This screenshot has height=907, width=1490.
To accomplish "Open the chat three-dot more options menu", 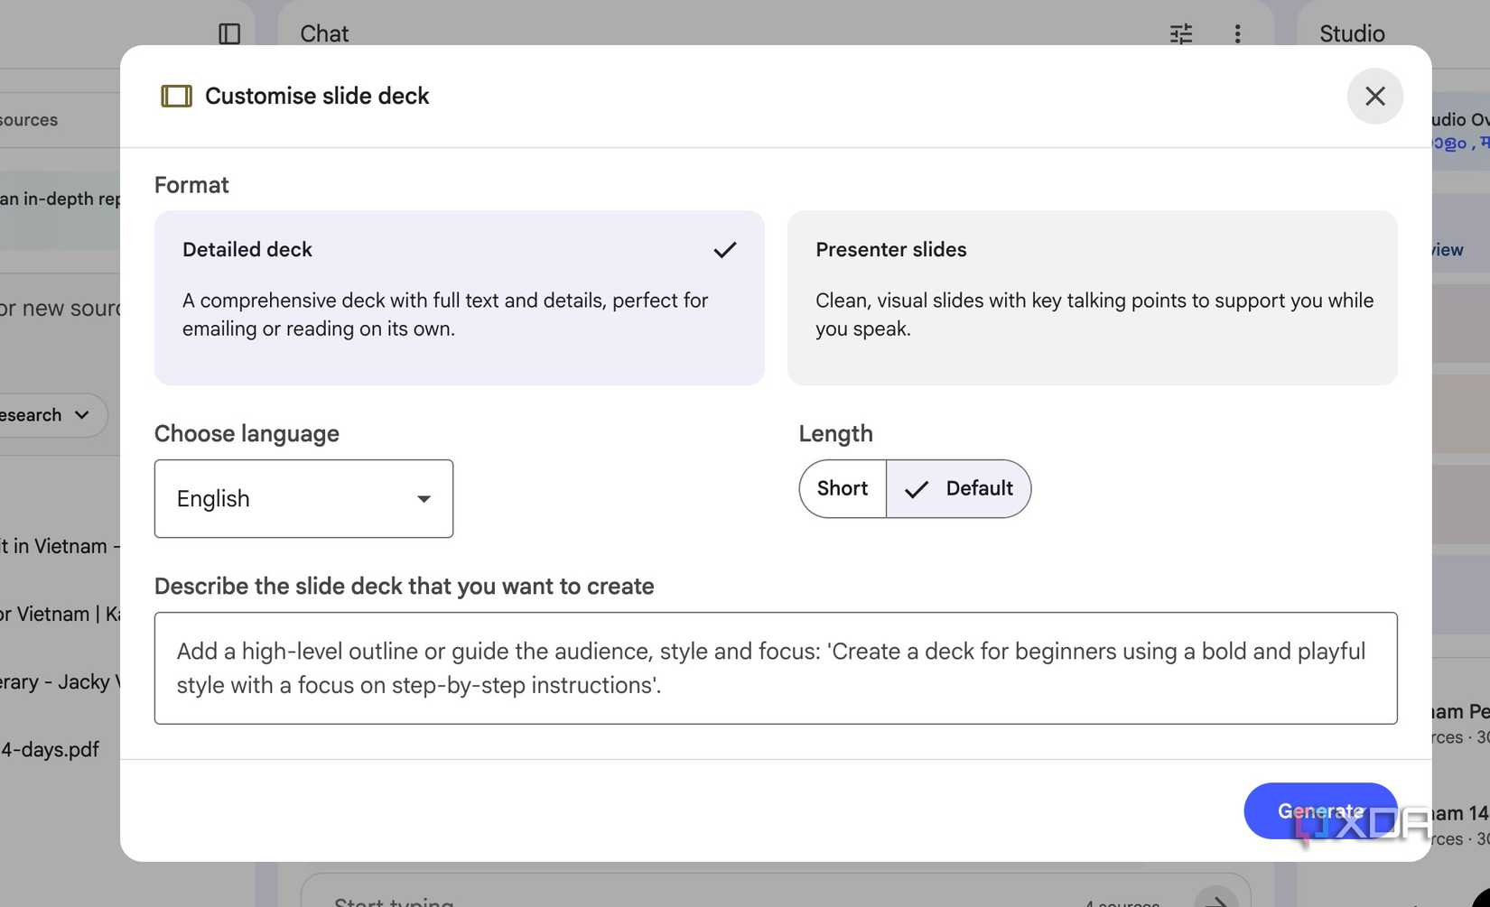I will click(1237, 34).
